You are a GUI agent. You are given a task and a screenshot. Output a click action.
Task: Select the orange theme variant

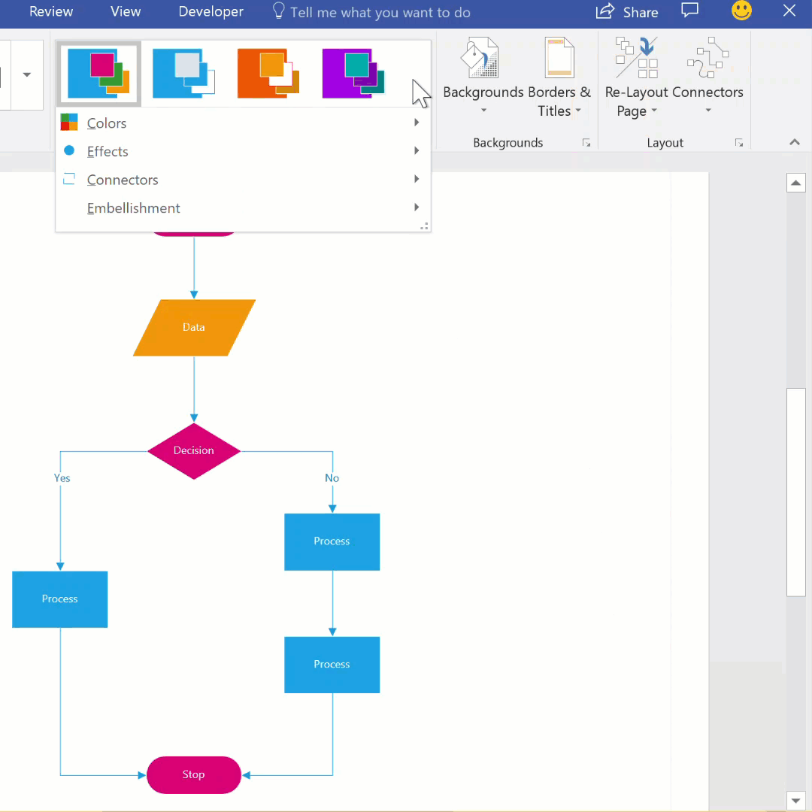pyautogui.click(x=268, y=72)
